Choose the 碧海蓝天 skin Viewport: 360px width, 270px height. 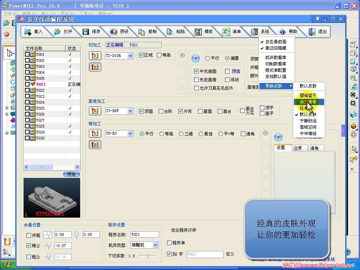click(309, 96)
